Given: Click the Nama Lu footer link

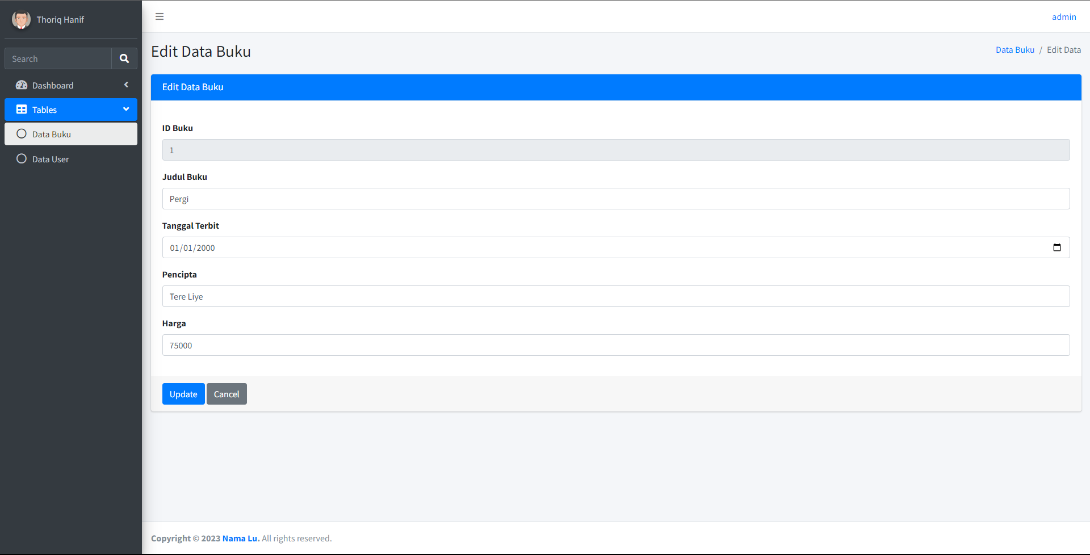Looking at the screenshot, I should (x=241, y=539).
